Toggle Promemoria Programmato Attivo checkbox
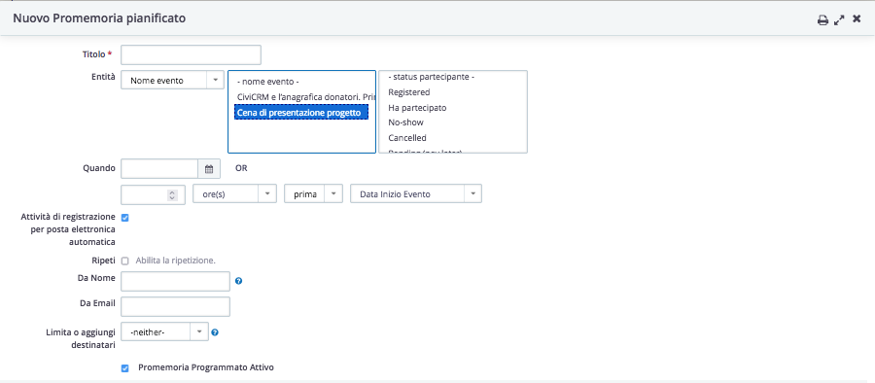The image size is (875, 383). [125, 367]
